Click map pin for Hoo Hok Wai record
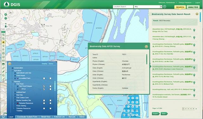The height and width of the screenshot is (119, 203). pyautogui.click(x=194, y=53)
